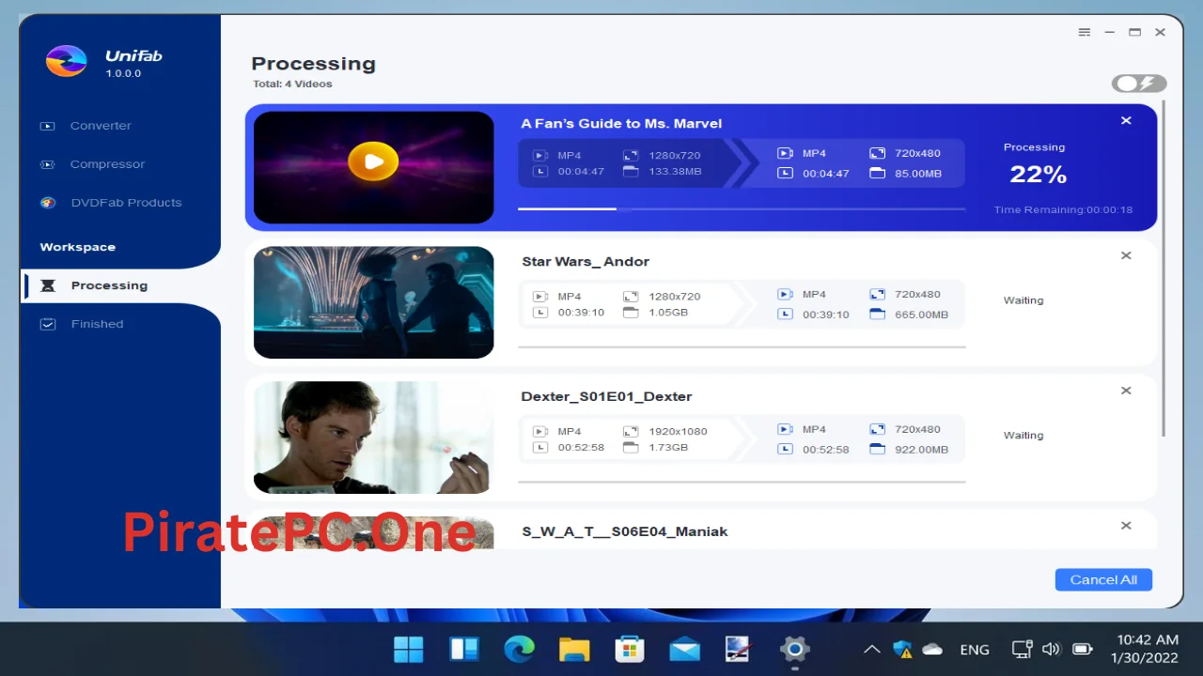Click output size 922.00MB of Dexter
This screenshot has width=1203, height=676.
(921, 450)
